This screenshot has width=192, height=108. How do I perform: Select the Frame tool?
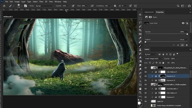click(140, 34)
